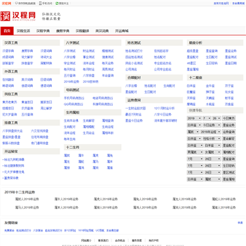The width and height of the screenshot is (246, 246).
Task: Open the 汉语字典 link
Action: (x=8, y=51)
